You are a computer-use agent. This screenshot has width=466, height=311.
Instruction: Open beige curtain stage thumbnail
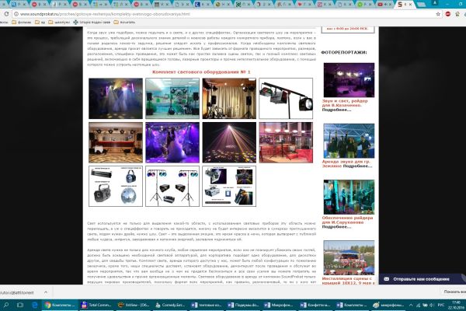click(229, 99)
